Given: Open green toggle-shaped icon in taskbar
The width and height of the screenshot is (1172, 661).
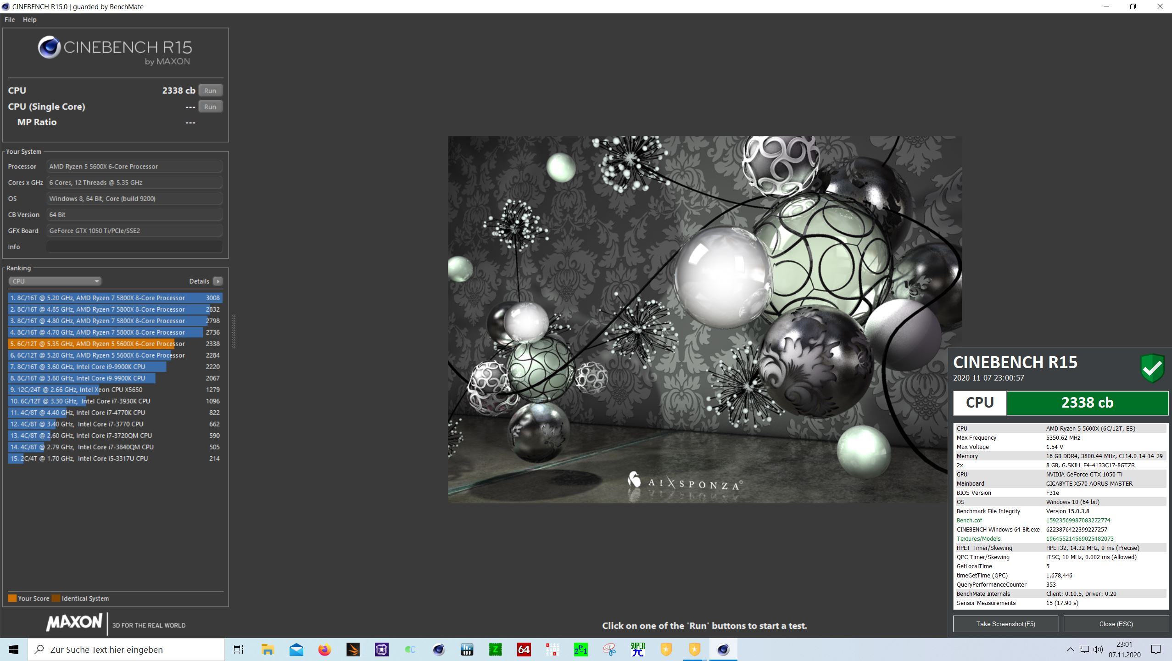Looking at the screenshot, I should point(410,650).
